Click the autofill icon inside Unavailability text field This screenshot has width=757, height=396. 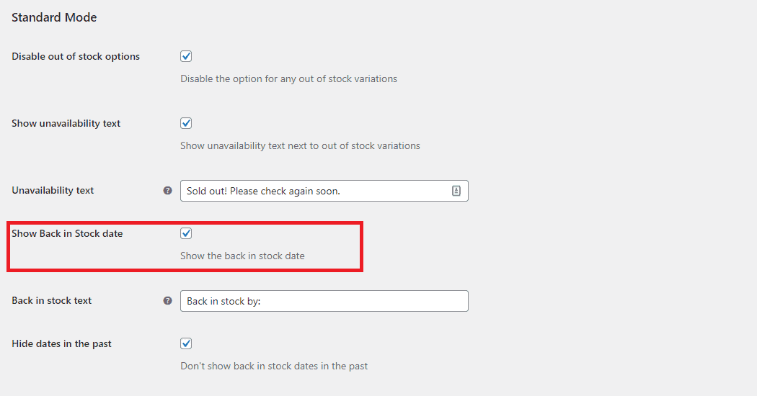(456, 191)
